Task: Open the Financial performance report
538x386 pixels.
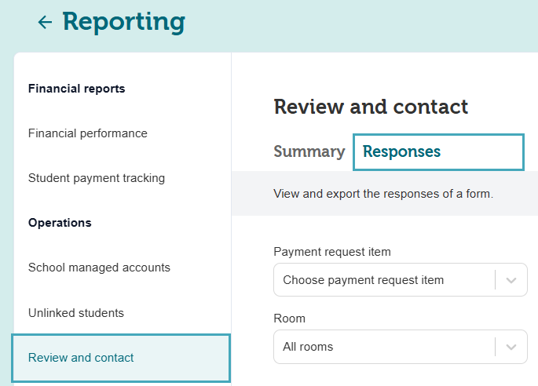Action: click(x=87, y=133)
